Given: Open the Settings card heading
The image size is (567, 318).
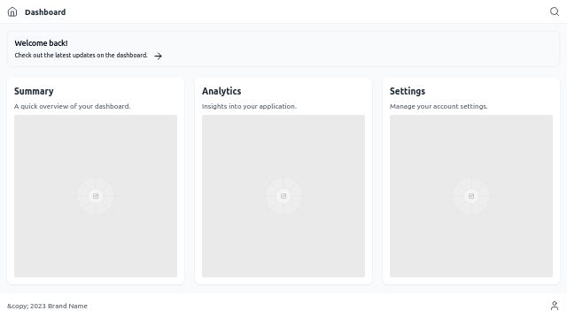Looking at the screenshot, I should click(408, 91).
